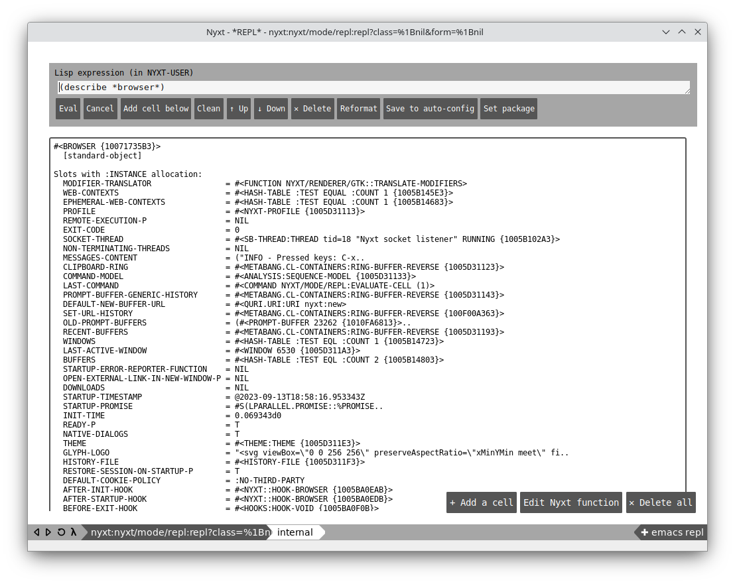Screen dimensions: 735x584
Task: Grab the input field resize handle
Action: coord(687,91)
